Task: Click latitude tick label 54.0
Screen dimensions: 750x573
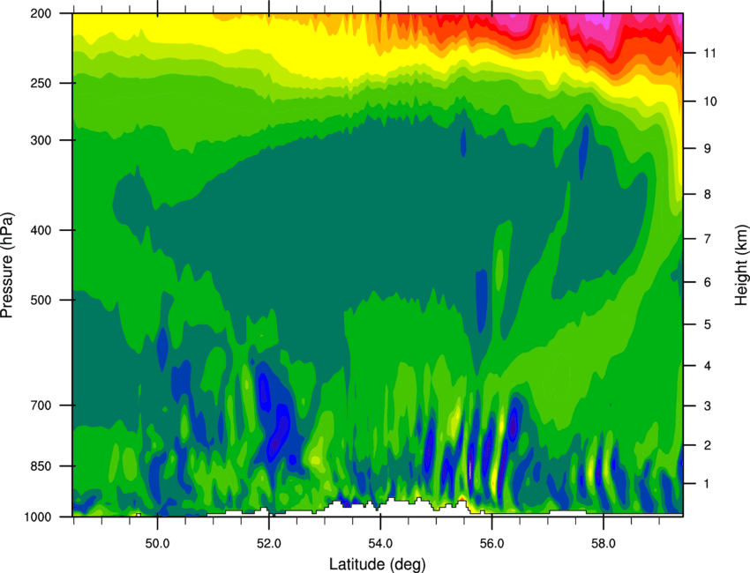Action: tap(380, 543)
